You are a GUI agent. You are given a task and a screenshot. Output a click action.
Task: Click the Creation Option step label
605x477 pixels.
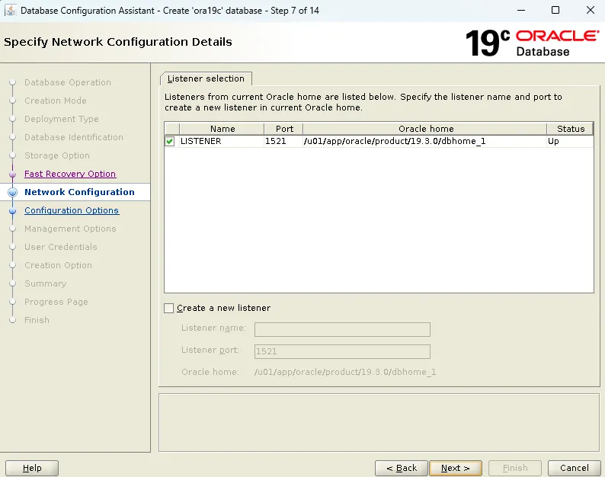tap(58, 265)
